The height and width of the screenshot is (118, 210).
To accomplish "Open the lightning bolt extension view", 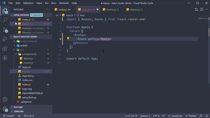I will click(x=5, y=58).
